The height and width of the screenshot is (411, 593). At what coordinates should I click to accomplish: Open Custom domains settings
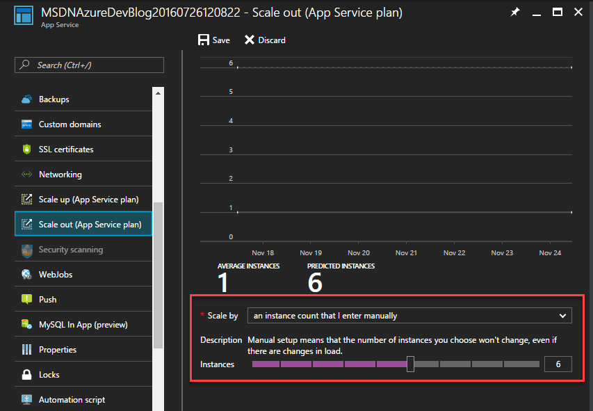83,124
